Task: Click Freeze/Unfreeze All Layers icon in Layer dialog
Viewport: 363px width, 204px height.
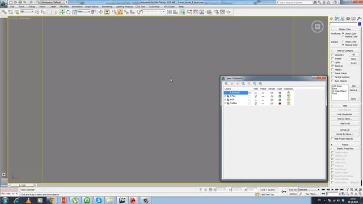Action: click(x=260, y=84)
